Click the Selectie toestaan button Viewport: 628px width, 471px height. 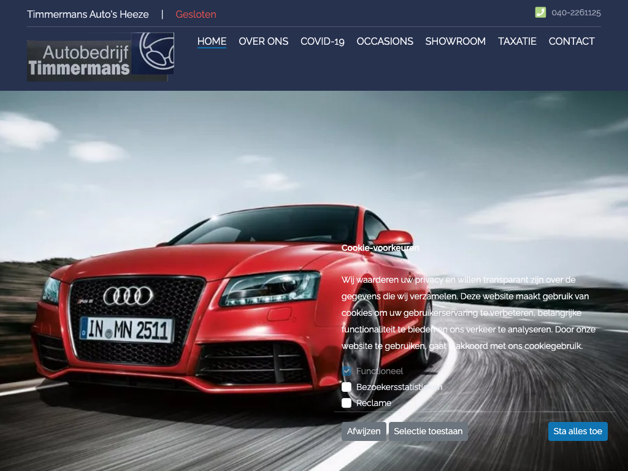tap(428, 431)
